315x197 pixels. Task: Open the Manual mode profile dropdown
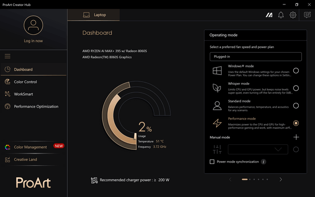coord(258,149)
